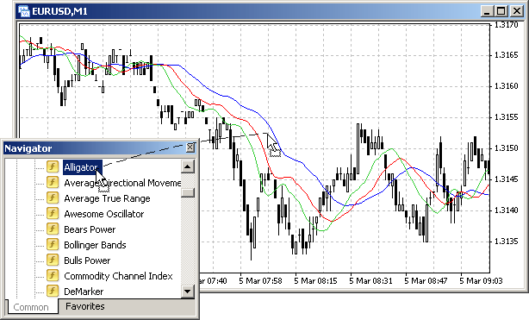The height and width of the screenshot is (320, 529).
Task: Close the Navigator panel
Action: click(x=190, y=147)
